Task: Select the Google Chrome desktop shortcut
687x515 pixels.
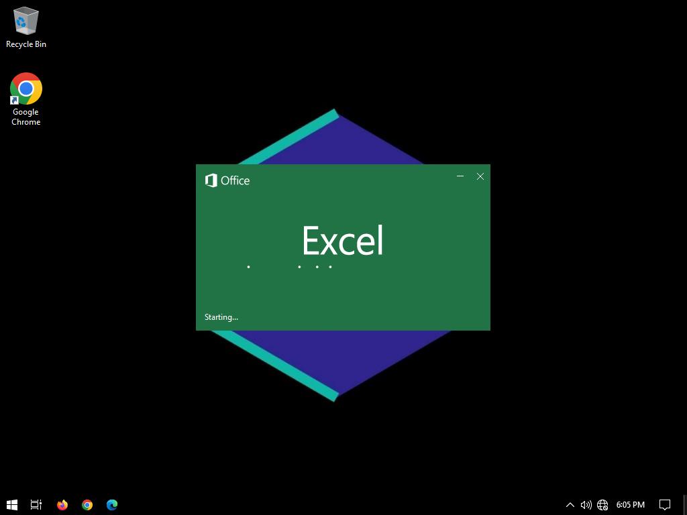Action: click(25, 98)
